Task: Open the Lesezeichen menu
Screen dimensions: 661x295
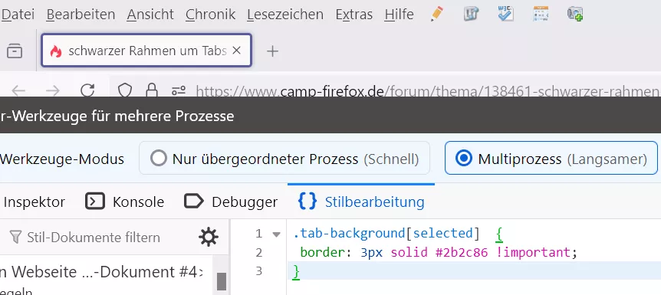Action: point(285,15)
